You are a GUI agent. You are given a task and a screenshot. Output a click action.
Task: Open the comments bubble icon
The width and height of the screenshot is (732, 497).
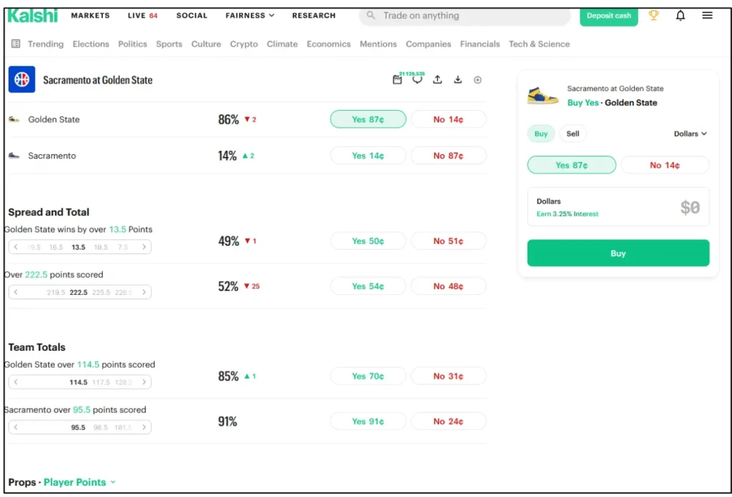(x=417, y=80)
